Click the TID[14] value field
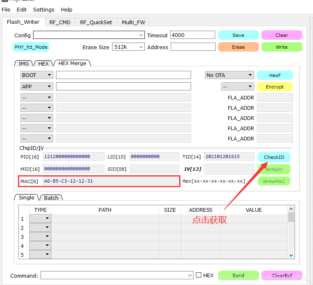The height and width of the screenshot is (285, 313). 229,156
